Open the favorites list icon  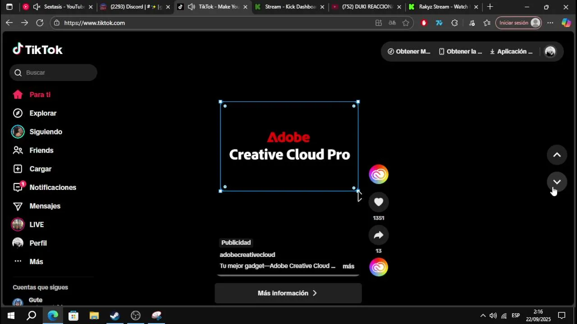487,22
